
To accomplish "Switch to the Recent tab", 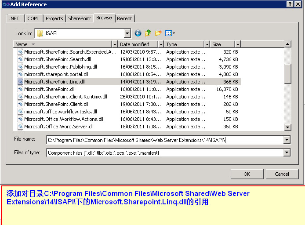I will click(x=124, y=18).
